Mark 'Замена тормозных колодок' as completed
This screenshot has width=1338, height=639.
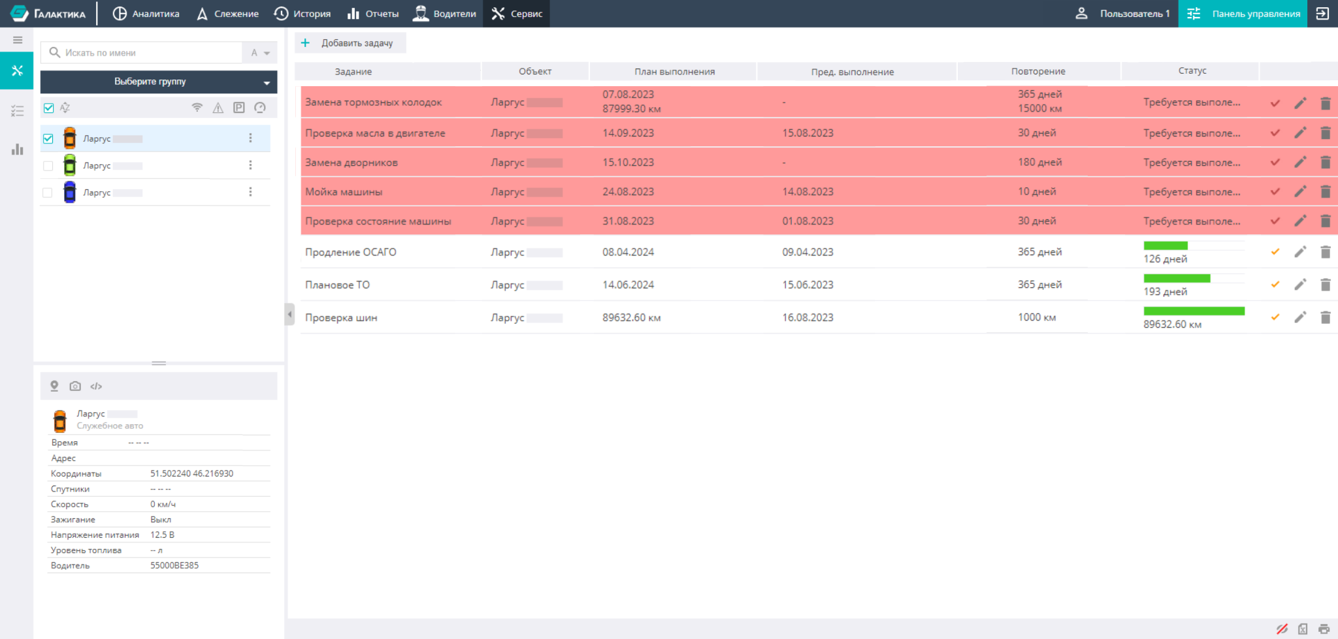pos(1275,103)
